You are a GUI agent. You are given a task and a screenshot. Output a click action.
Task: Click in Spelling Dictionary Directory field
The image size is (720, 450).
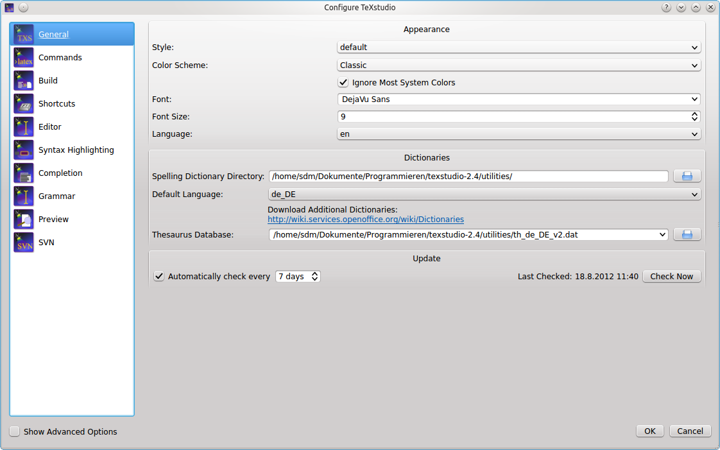pos(468,177)
